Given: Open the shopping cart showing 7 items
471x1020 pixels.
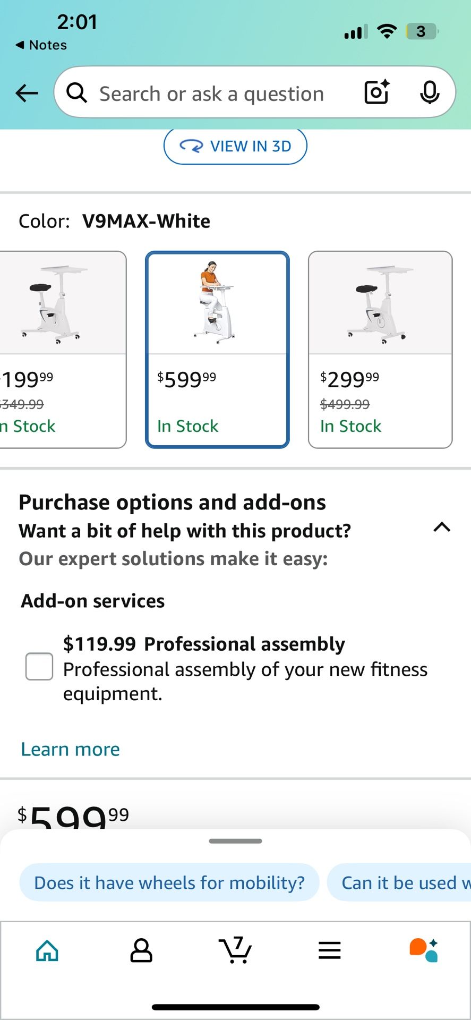Looking at the screenshot, I should point(235,950).
